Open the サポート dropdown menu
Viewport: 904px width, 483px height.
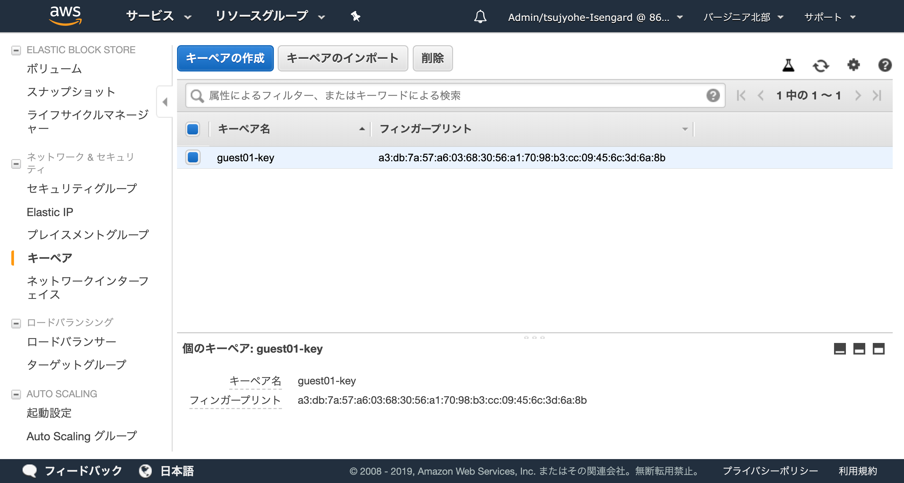pyautogui.click(x=829, y=17)
